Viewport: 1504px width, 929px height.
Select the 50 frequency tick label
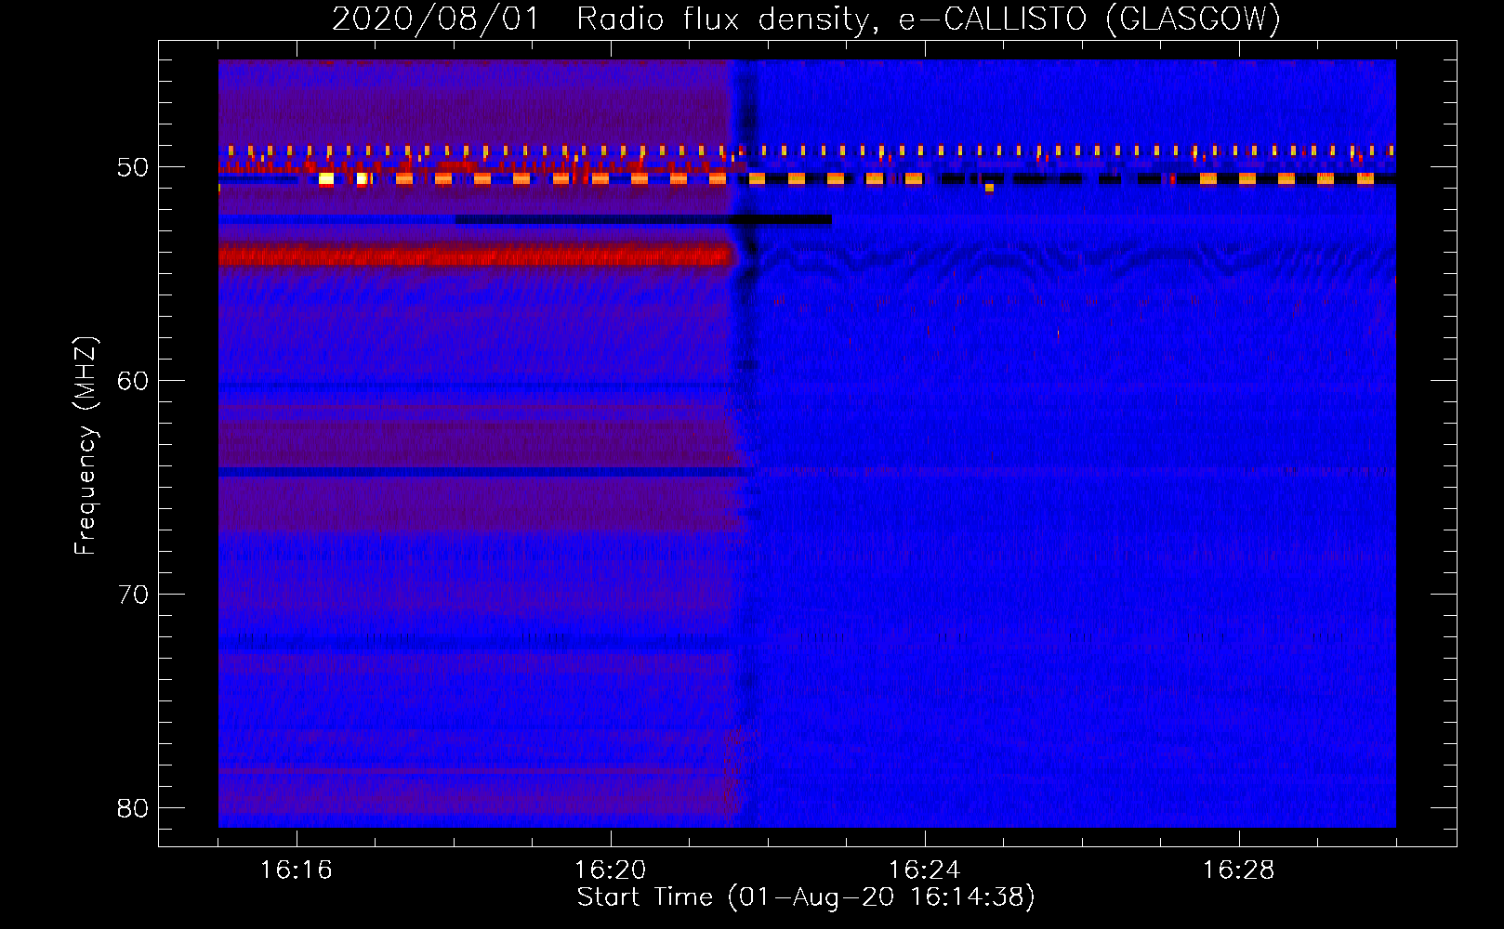point(133,167)
